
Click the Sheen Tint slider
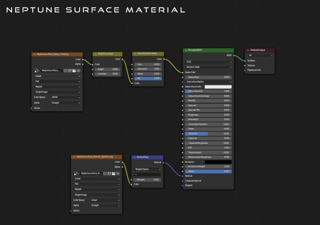pos(209,134)
